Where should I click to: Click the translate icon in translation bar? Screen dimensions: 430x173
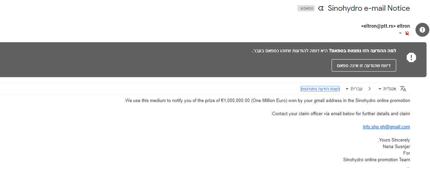coord(403,89)
